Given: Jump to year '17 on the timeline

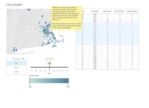Looking at the screenshot, I should [58, 71].
